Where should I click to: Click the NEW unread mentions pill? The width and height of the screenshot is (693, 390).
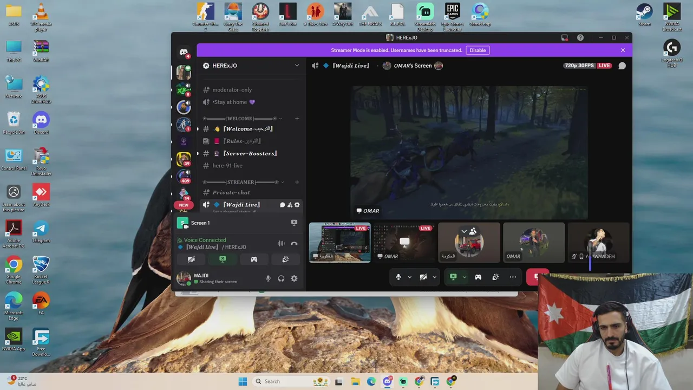click(184, 205)
